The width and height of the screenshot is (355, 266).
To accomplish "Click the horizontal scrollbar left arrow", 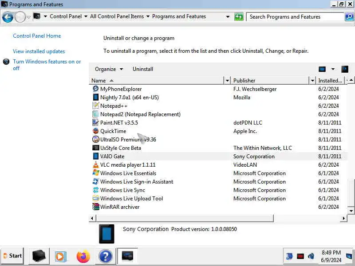I will point(92,218).
